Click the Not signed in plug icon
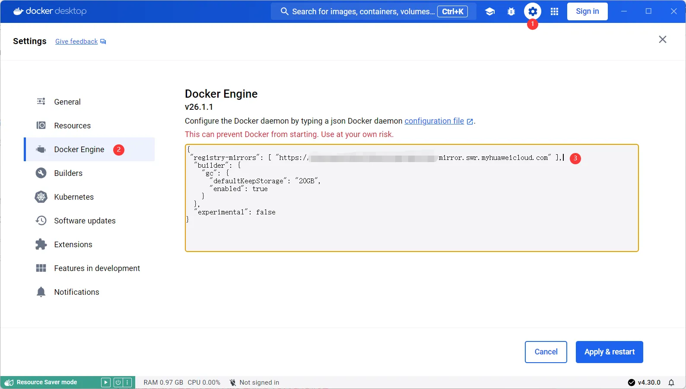The width and height of the screenshot is (686, 389). pyautogui.click(x=233, y=383)
